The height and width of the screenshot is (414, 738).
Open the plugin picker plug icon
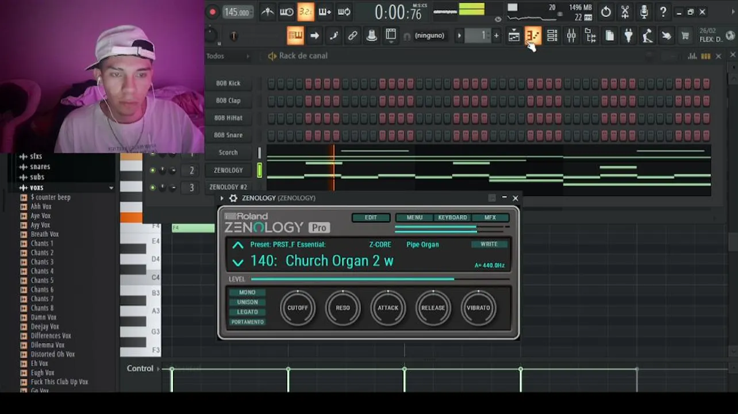(x=628, y=36)
